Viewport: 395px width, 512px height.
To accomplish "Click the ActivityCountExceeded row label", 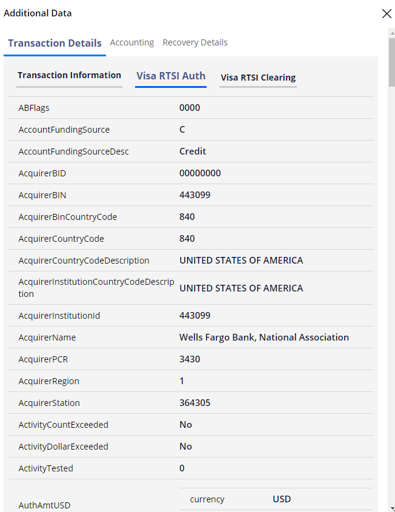I will coord(64,425).
